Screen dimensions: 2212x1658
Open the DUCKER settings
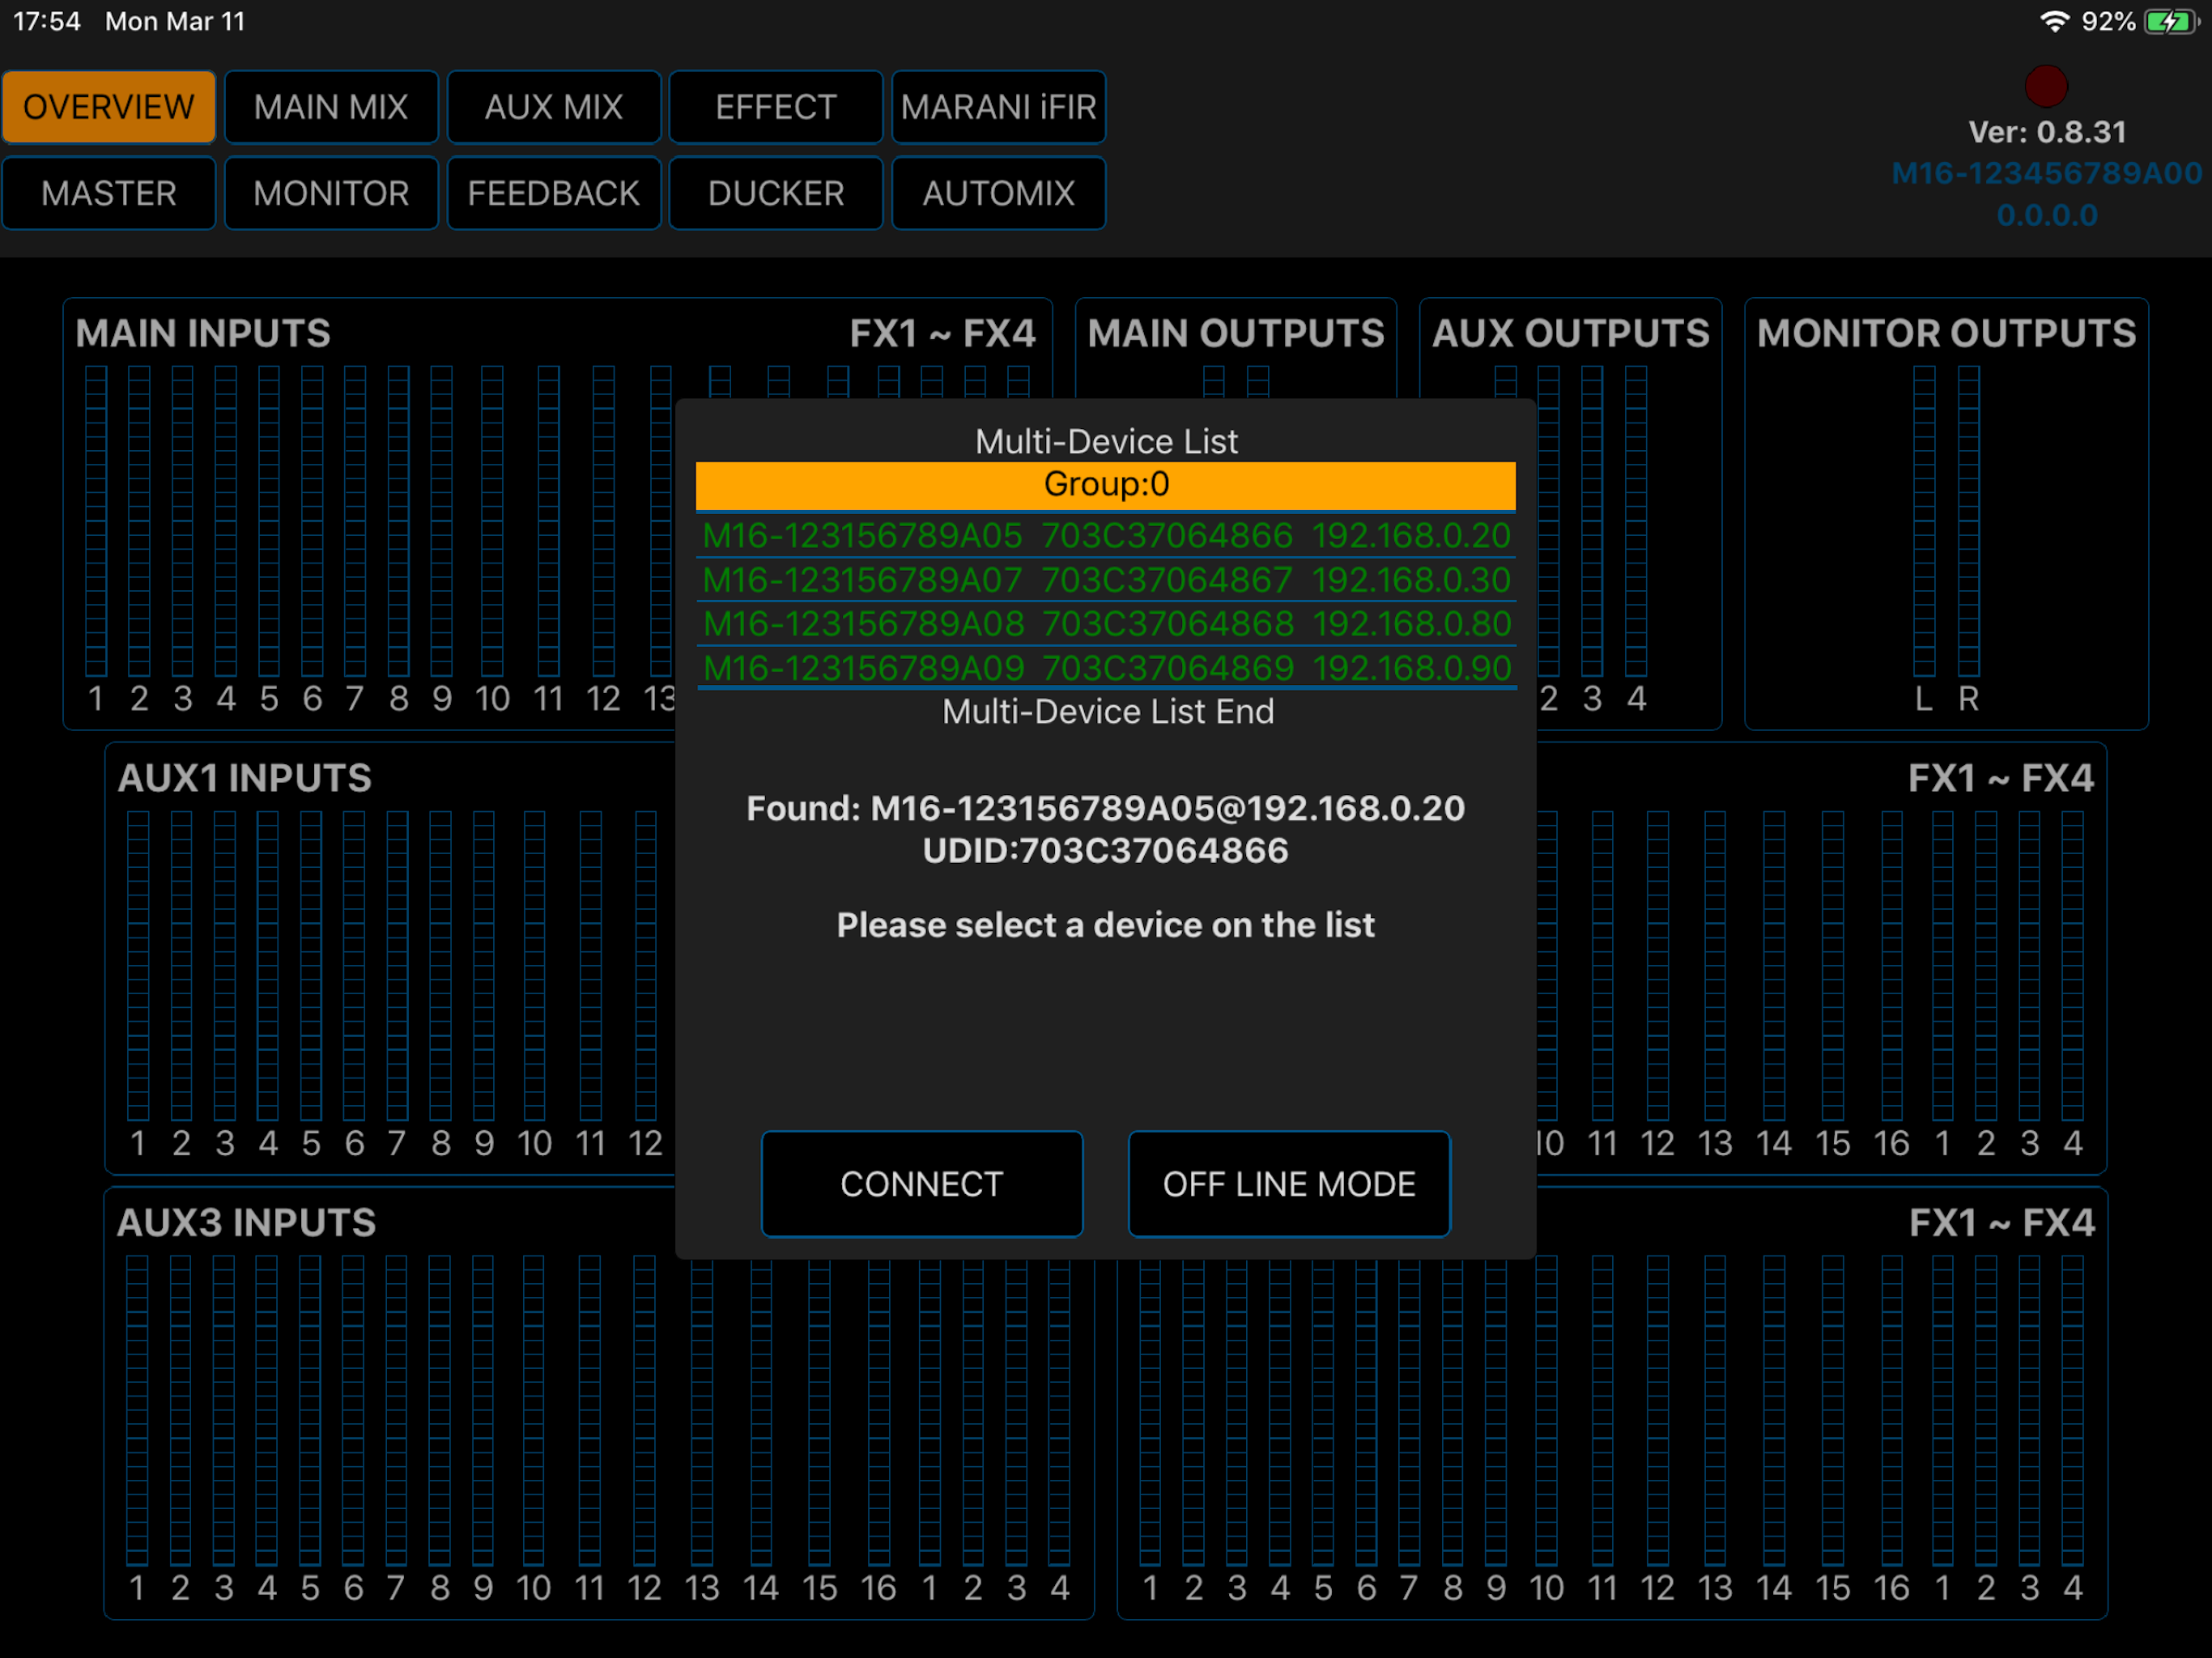[775, 193]
